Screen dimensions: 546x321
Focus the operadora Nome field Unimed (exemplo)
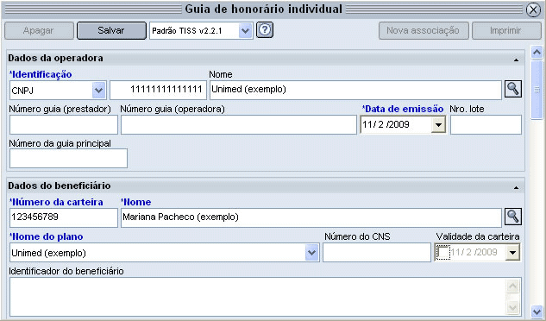[355, 90]
